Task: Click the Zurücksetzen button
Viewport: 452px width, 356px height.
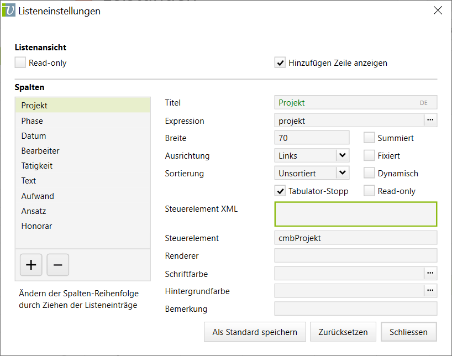Action: coord(343,332)
